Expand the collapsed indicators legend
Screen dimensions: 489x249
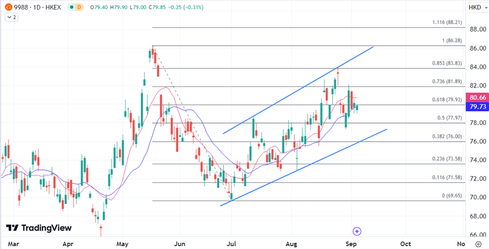point(11,18)
